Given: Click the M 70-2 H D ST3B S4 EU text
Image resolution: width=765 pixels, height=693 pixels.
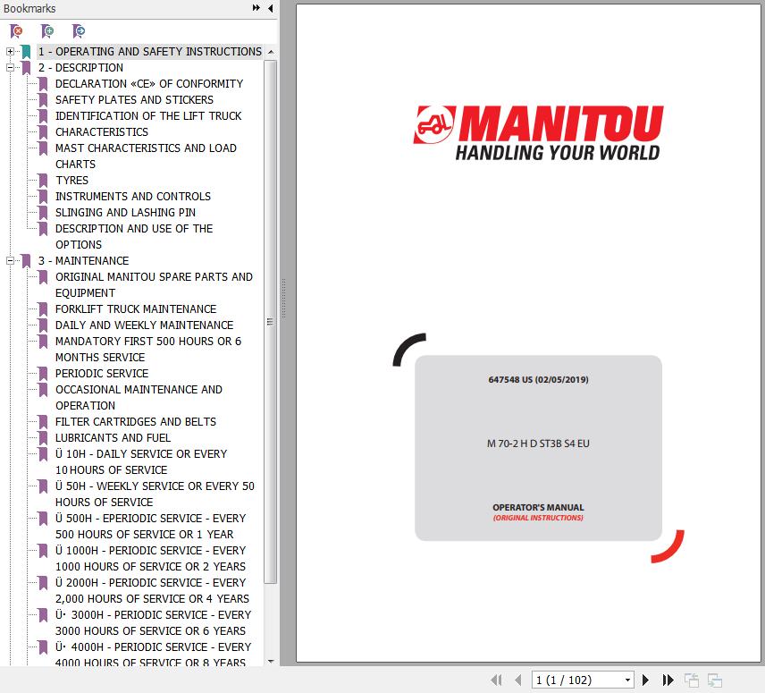Looking at the screenshot, I should [538, 444].
